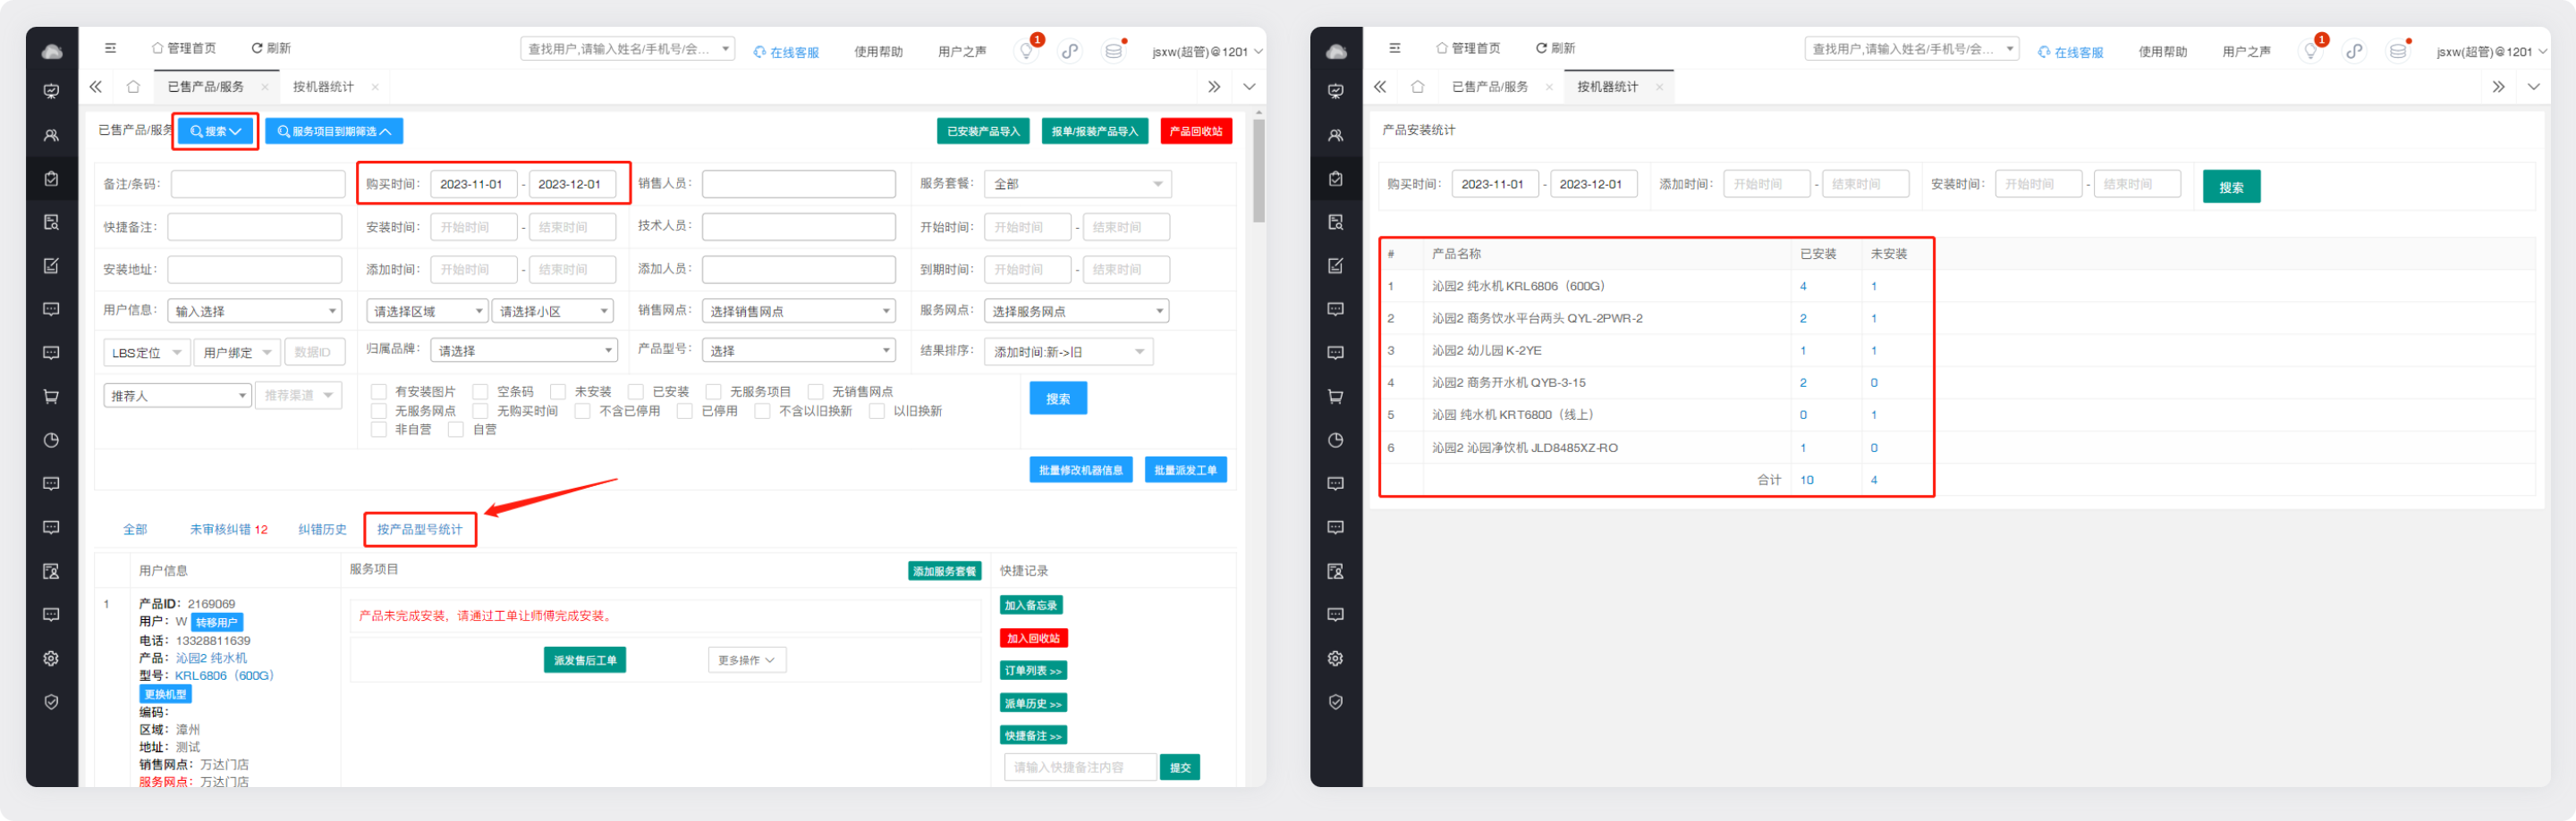This screenshot has width=2576, height=821.
Task: Open the LBS定位 dropdown
Action: tap(146, 353)
